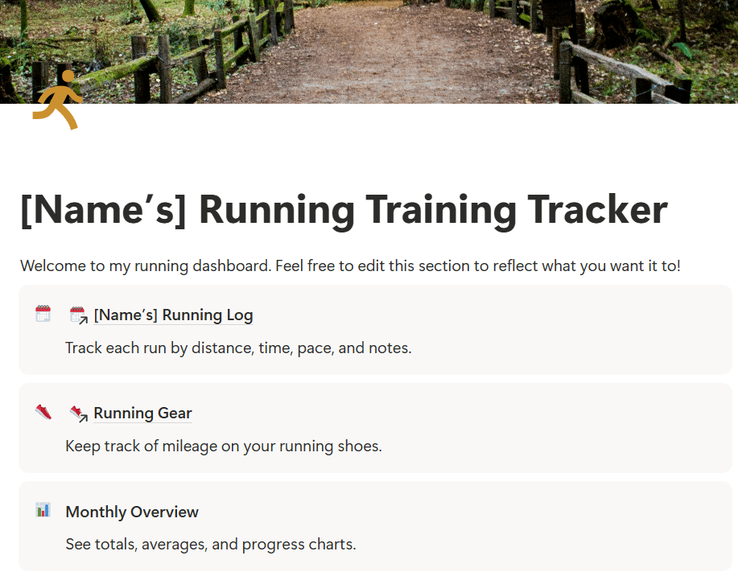The image size is (738, 576).
Task: Click the sneaker link icon beside Running Gear
Action: click(x=78, y=413)
